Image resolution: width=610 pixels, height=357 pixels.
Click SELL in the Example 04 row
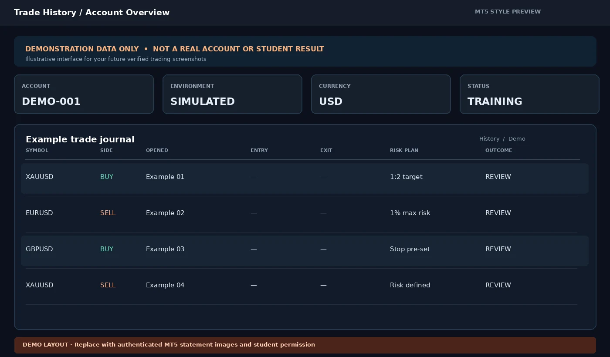pos(108,285)
